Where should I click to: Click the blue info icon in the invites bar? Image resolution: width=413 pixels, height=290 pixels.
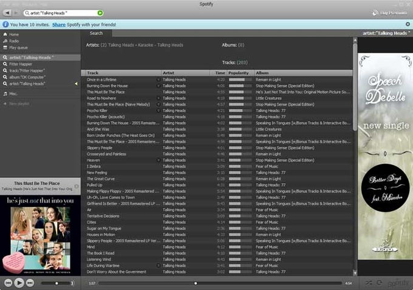tap(5, 24)
